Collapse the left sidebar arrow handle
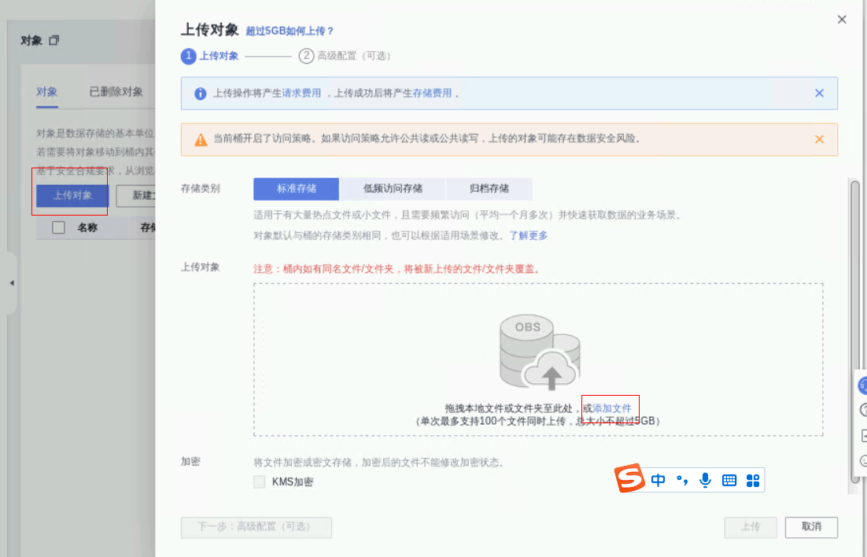The width and height of the screenshot is (867, 557). click(12, 283)
